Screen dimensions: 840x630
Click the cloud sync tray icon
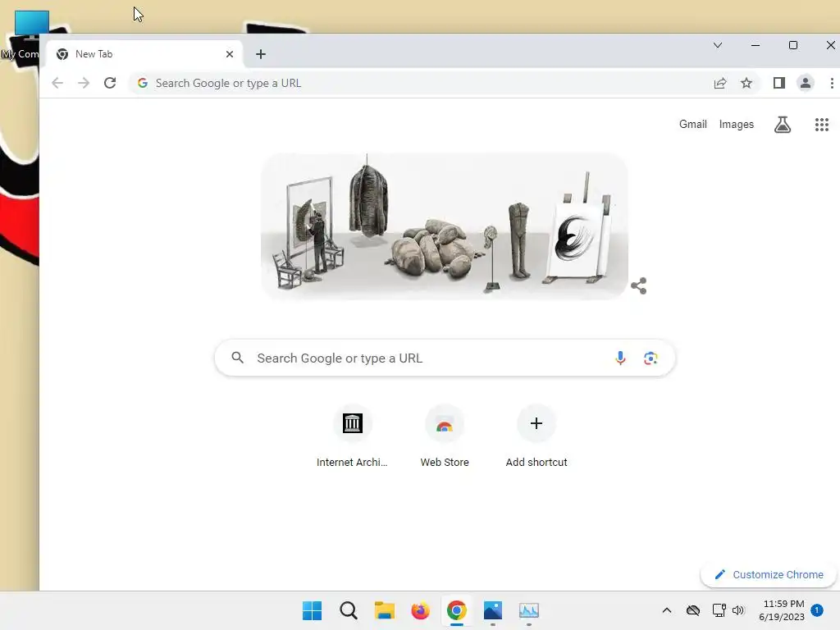692,610
